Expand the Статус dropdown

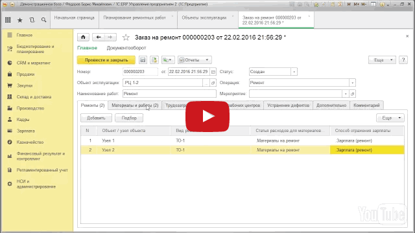tap(294, 72)
